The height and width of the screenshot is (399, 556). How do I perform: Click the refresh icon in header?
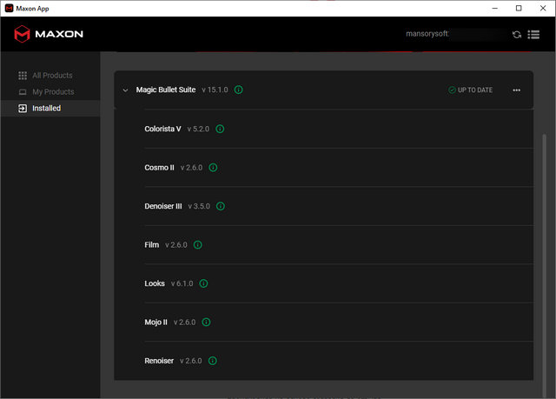(x=517, y=35)
